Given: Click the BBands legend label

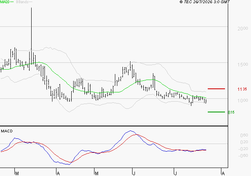Looking at the screenshot, I should point(22,2).
